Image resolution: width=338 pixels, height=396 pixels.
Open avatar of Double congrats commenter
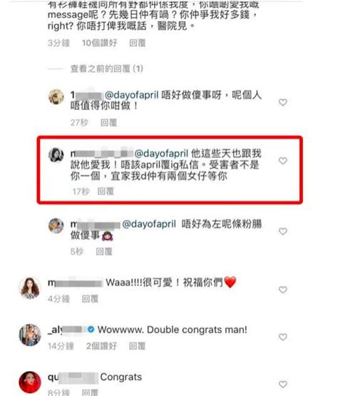30,335
